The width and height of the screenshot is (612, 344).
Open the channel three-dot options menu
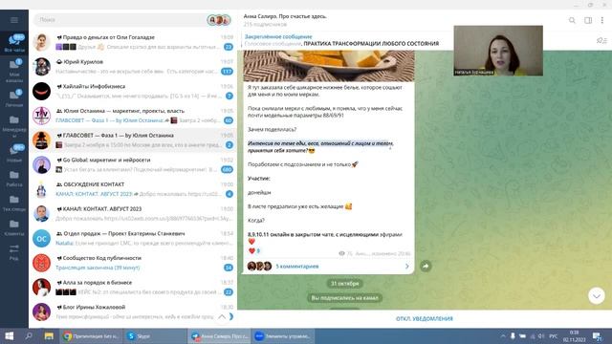coord(602,20)
